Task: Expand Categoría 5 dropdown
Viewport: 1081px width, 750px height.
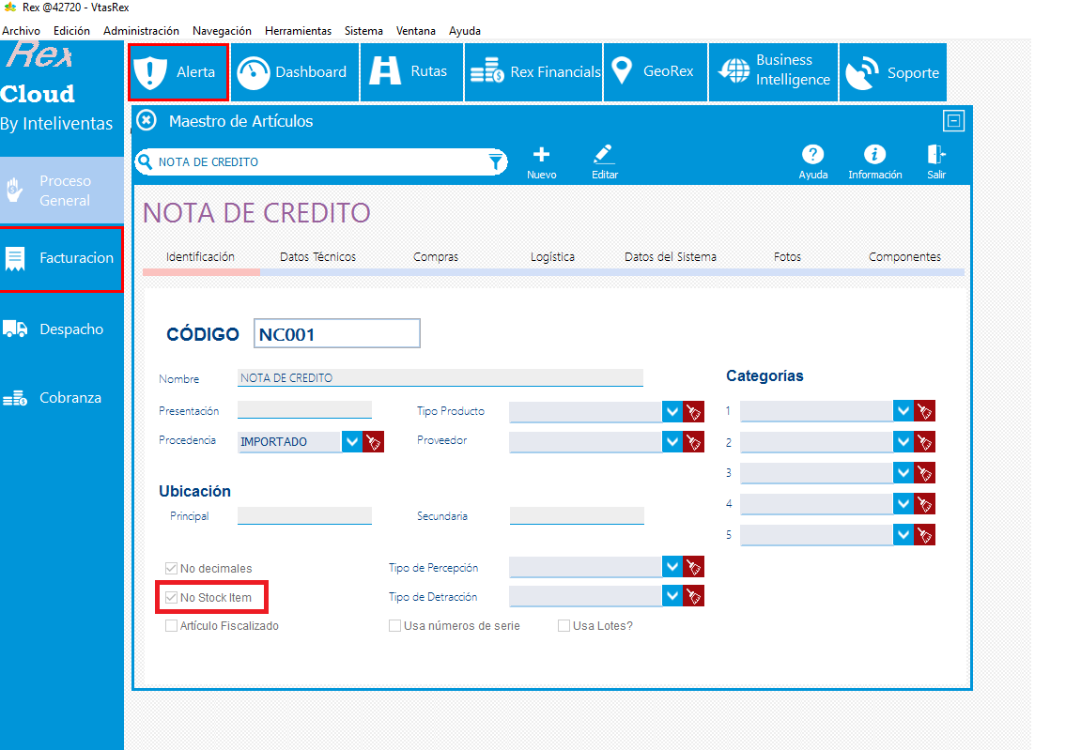Action: pyautogui.click(x=903, y=534)
